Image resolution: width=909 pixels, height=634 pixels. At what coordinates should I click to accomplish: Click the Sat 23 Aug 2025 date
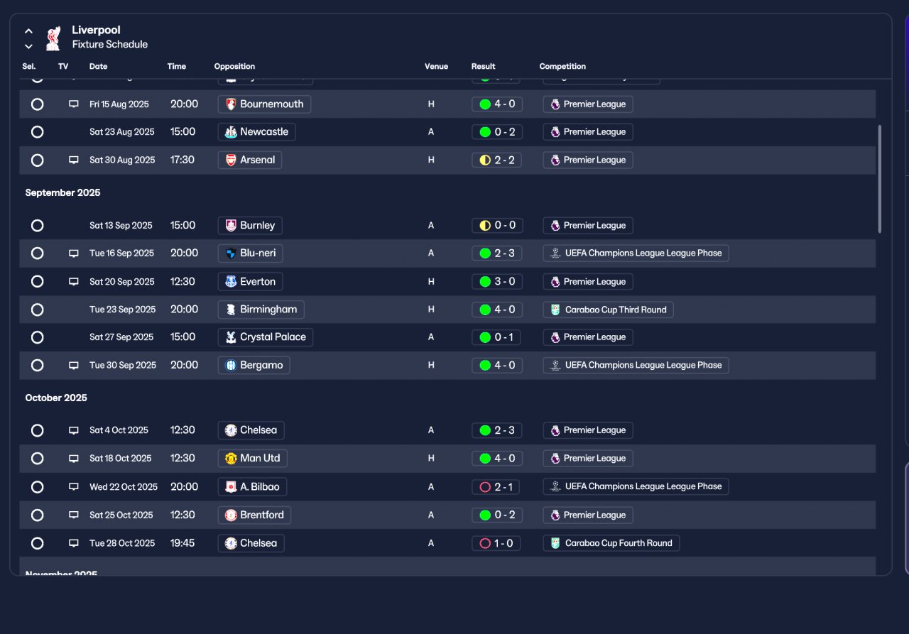point(121,132)
